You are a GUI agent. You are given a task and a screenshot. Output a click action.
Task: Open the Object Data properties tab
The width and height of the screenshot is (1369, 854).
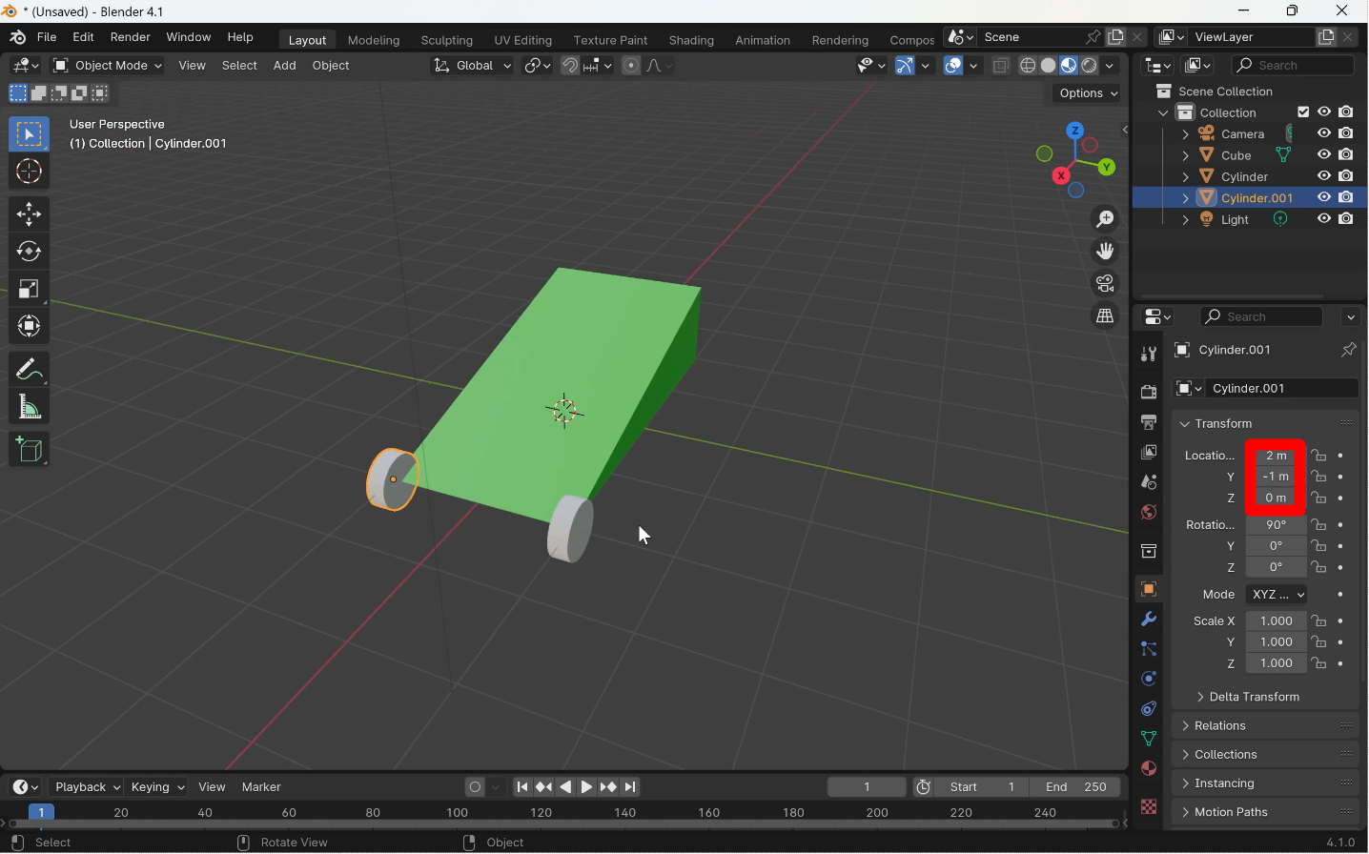(1149, 739)
